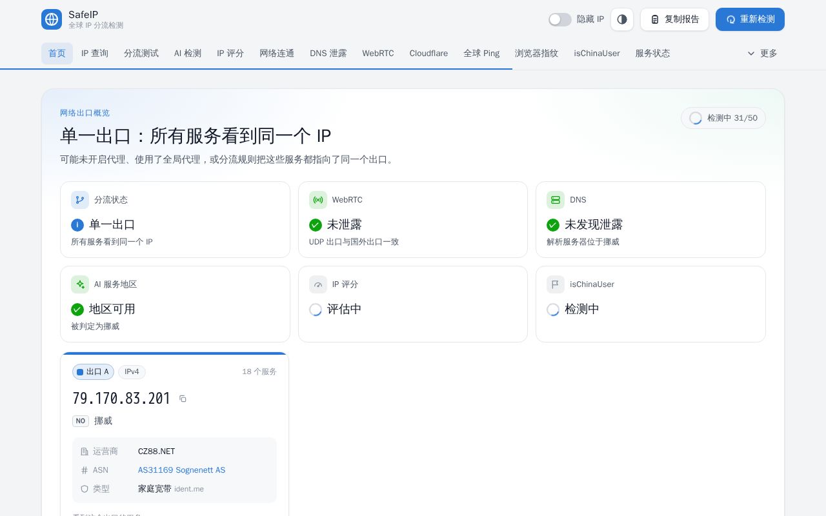Screen dimensions: 826x516
Task: Click the 检测中 31/50 progress indicator
Action: 723,118
